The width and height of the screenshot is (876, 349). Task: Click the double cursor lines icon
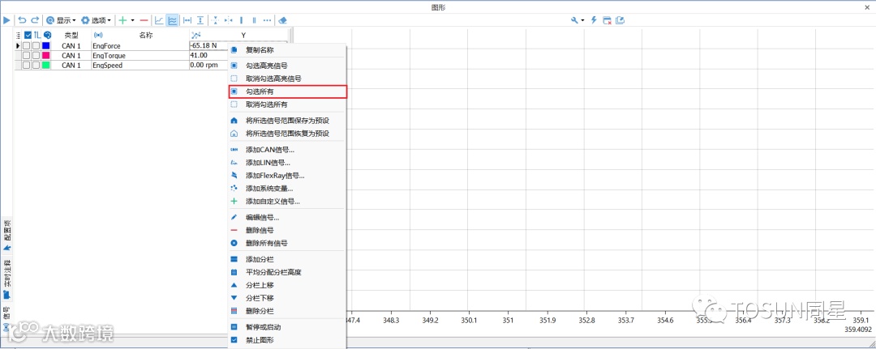pyautogui.click(x=254, y=20)
